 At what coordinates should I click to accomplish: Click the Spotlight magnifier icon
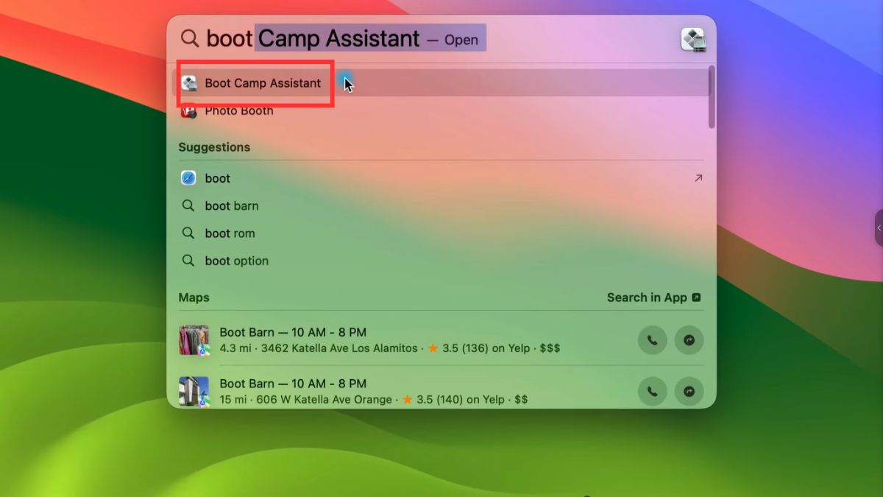coord(190,38)
